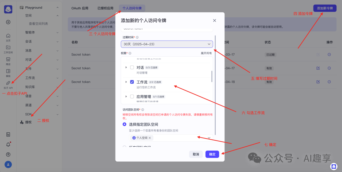Viewport: 342px width, 172px height.
Task: Check the 对话 permission checkbox
Action: click(132, 67)
